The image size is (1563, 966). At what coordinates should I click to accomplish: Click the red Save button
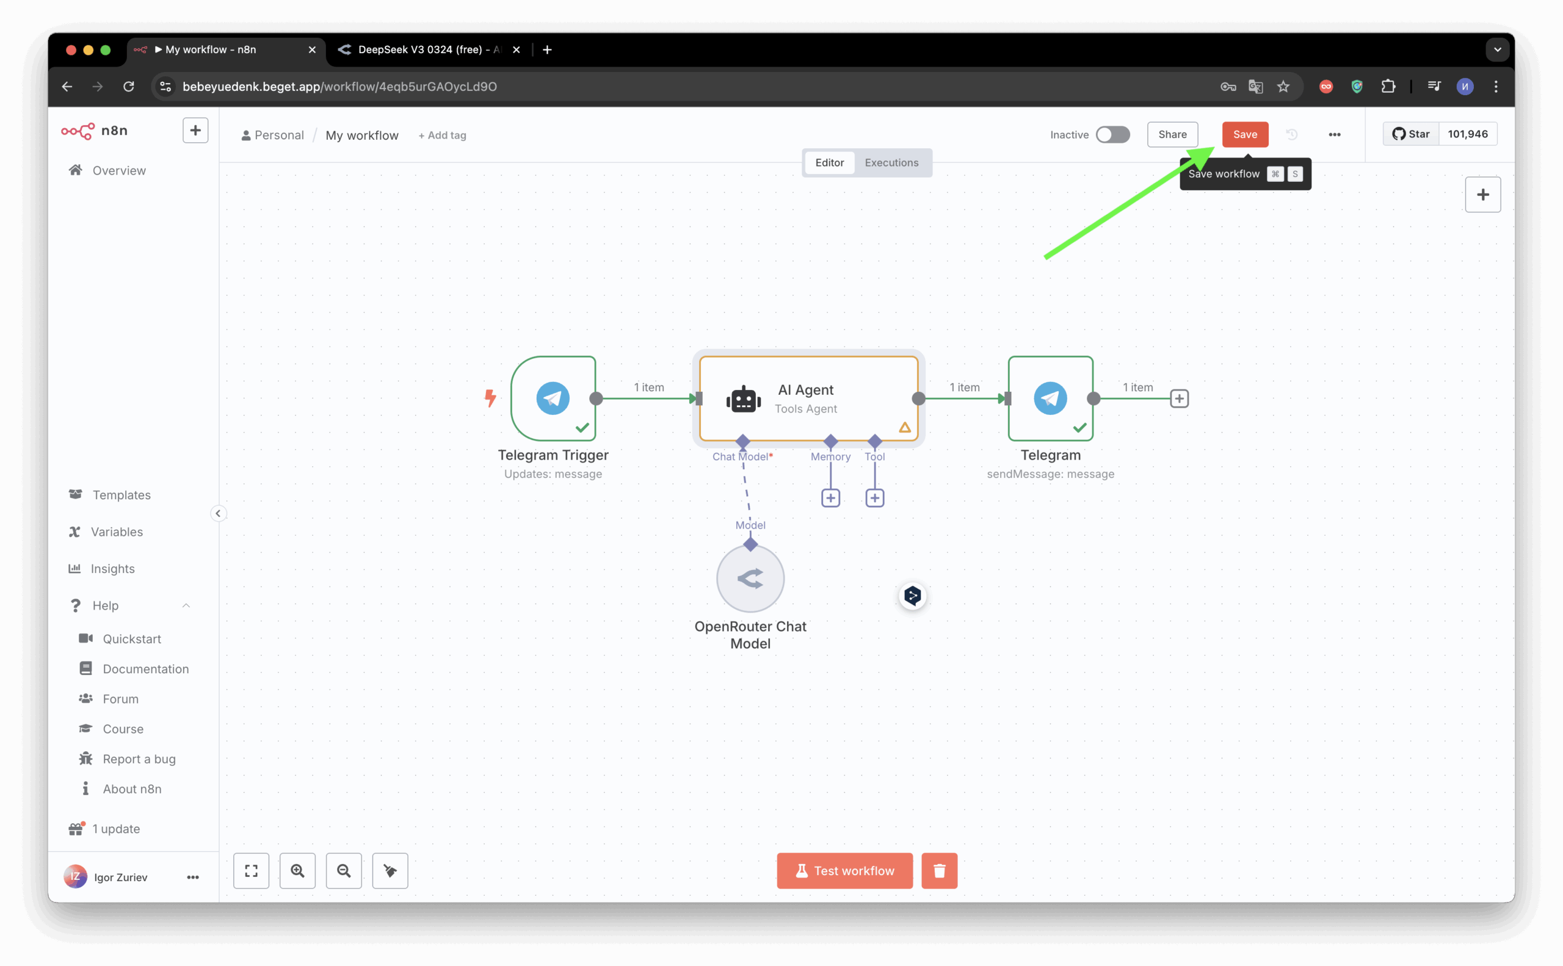(x=1245, y=135)
